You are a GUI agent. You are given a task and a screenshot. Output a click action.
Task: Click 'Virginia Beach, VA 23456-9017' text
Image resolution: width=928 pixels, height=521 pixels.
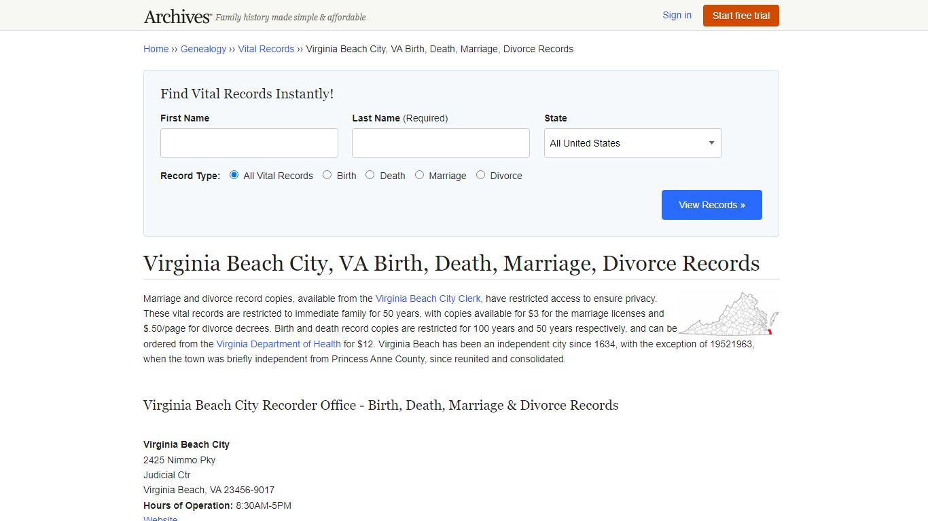pos(209,490)
